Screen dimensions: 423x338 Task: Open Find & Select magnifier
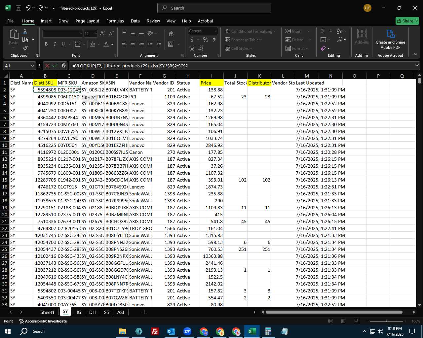tap(340, 40)
